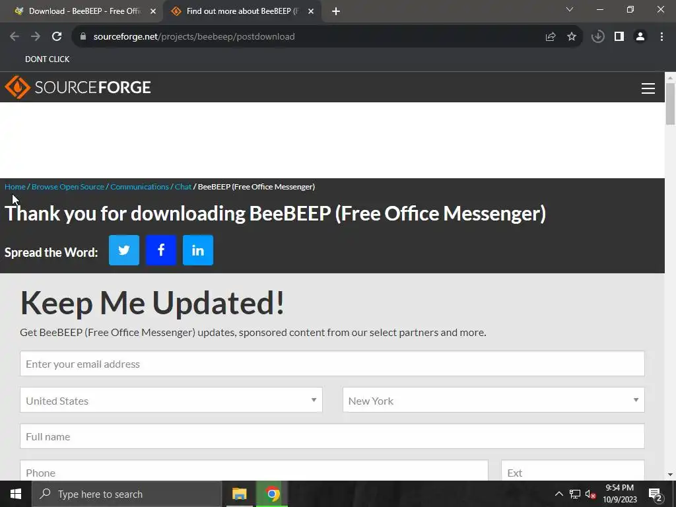Click the taskbar search box
This screenshot has height=507, width=676.
coord(127,494)
